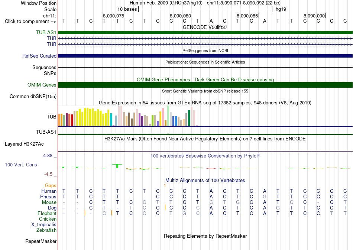Click the RepeatMasker track label
This screenshot has height=250, width=353.
coord(41,241)
